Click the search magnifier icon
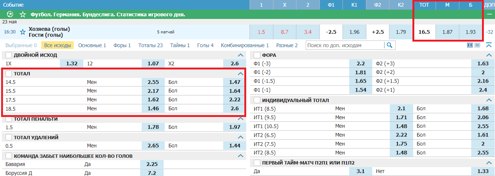This screenshot has height=176, width=495. point(389,45)
